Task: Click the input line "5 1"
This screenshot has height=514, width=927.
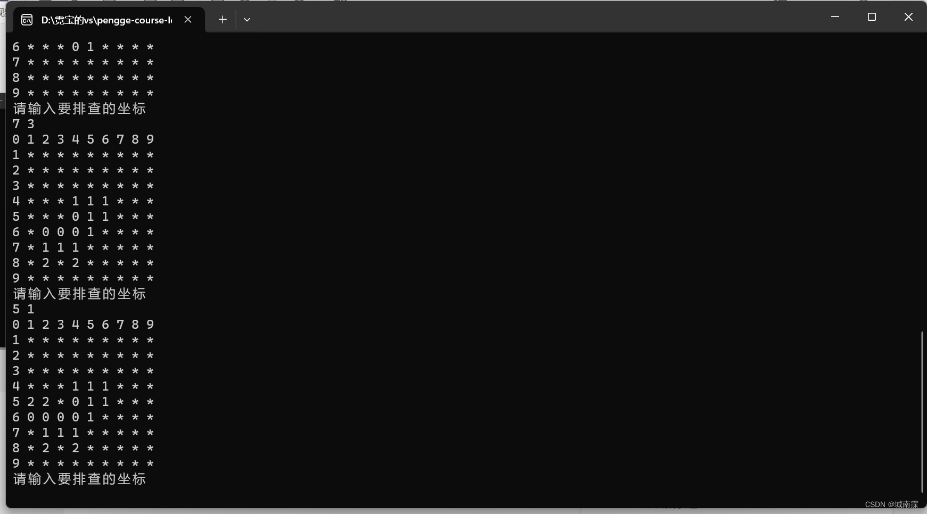Action: coord(23,309)
